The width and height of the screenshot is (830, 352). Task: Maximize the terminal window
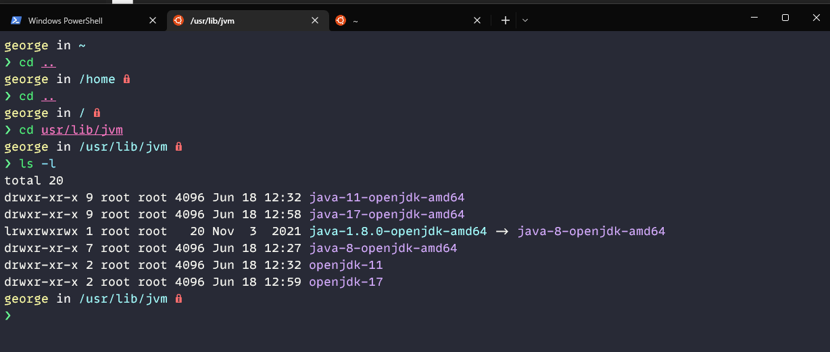[x=785, y=18]
